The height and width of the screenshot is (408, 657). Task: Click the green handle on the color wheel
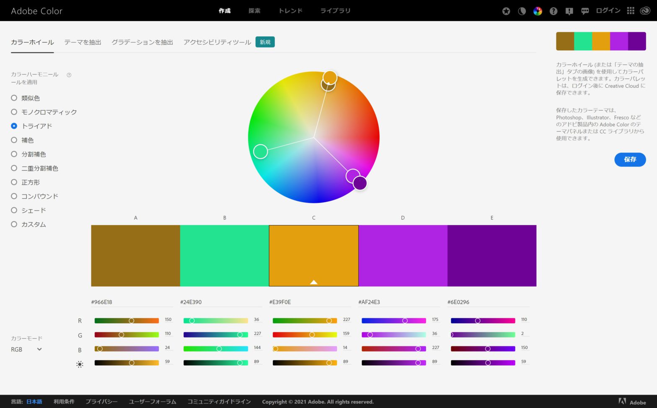[x=261, y=151]
